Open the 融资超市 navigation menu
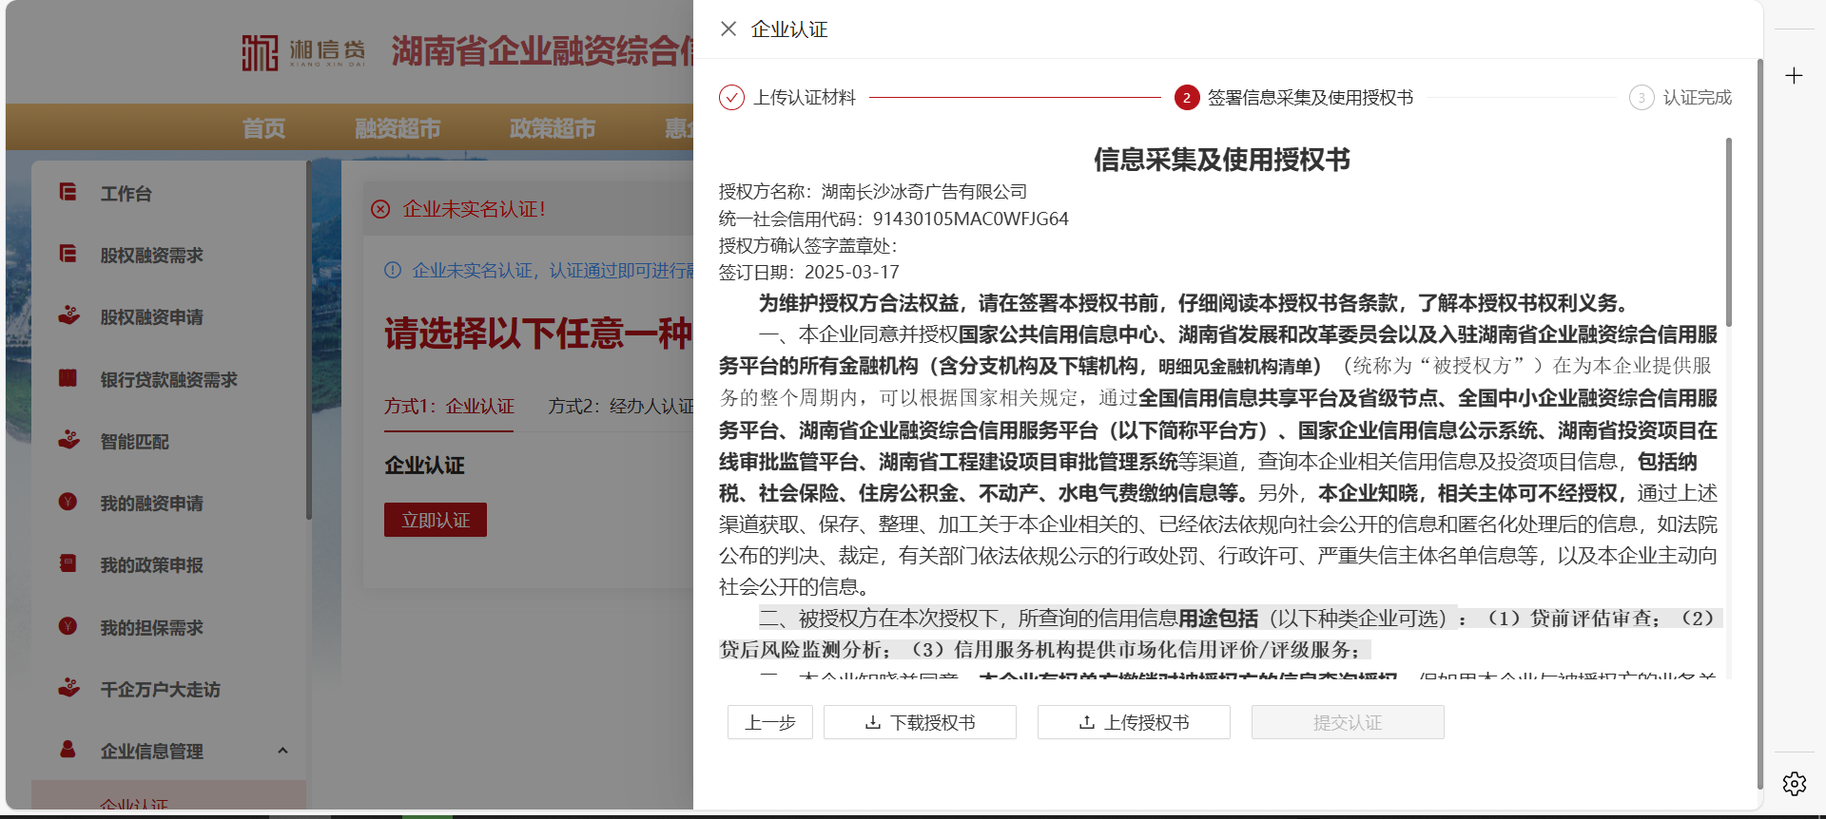1826x819 pixels. tap(398, 128)
